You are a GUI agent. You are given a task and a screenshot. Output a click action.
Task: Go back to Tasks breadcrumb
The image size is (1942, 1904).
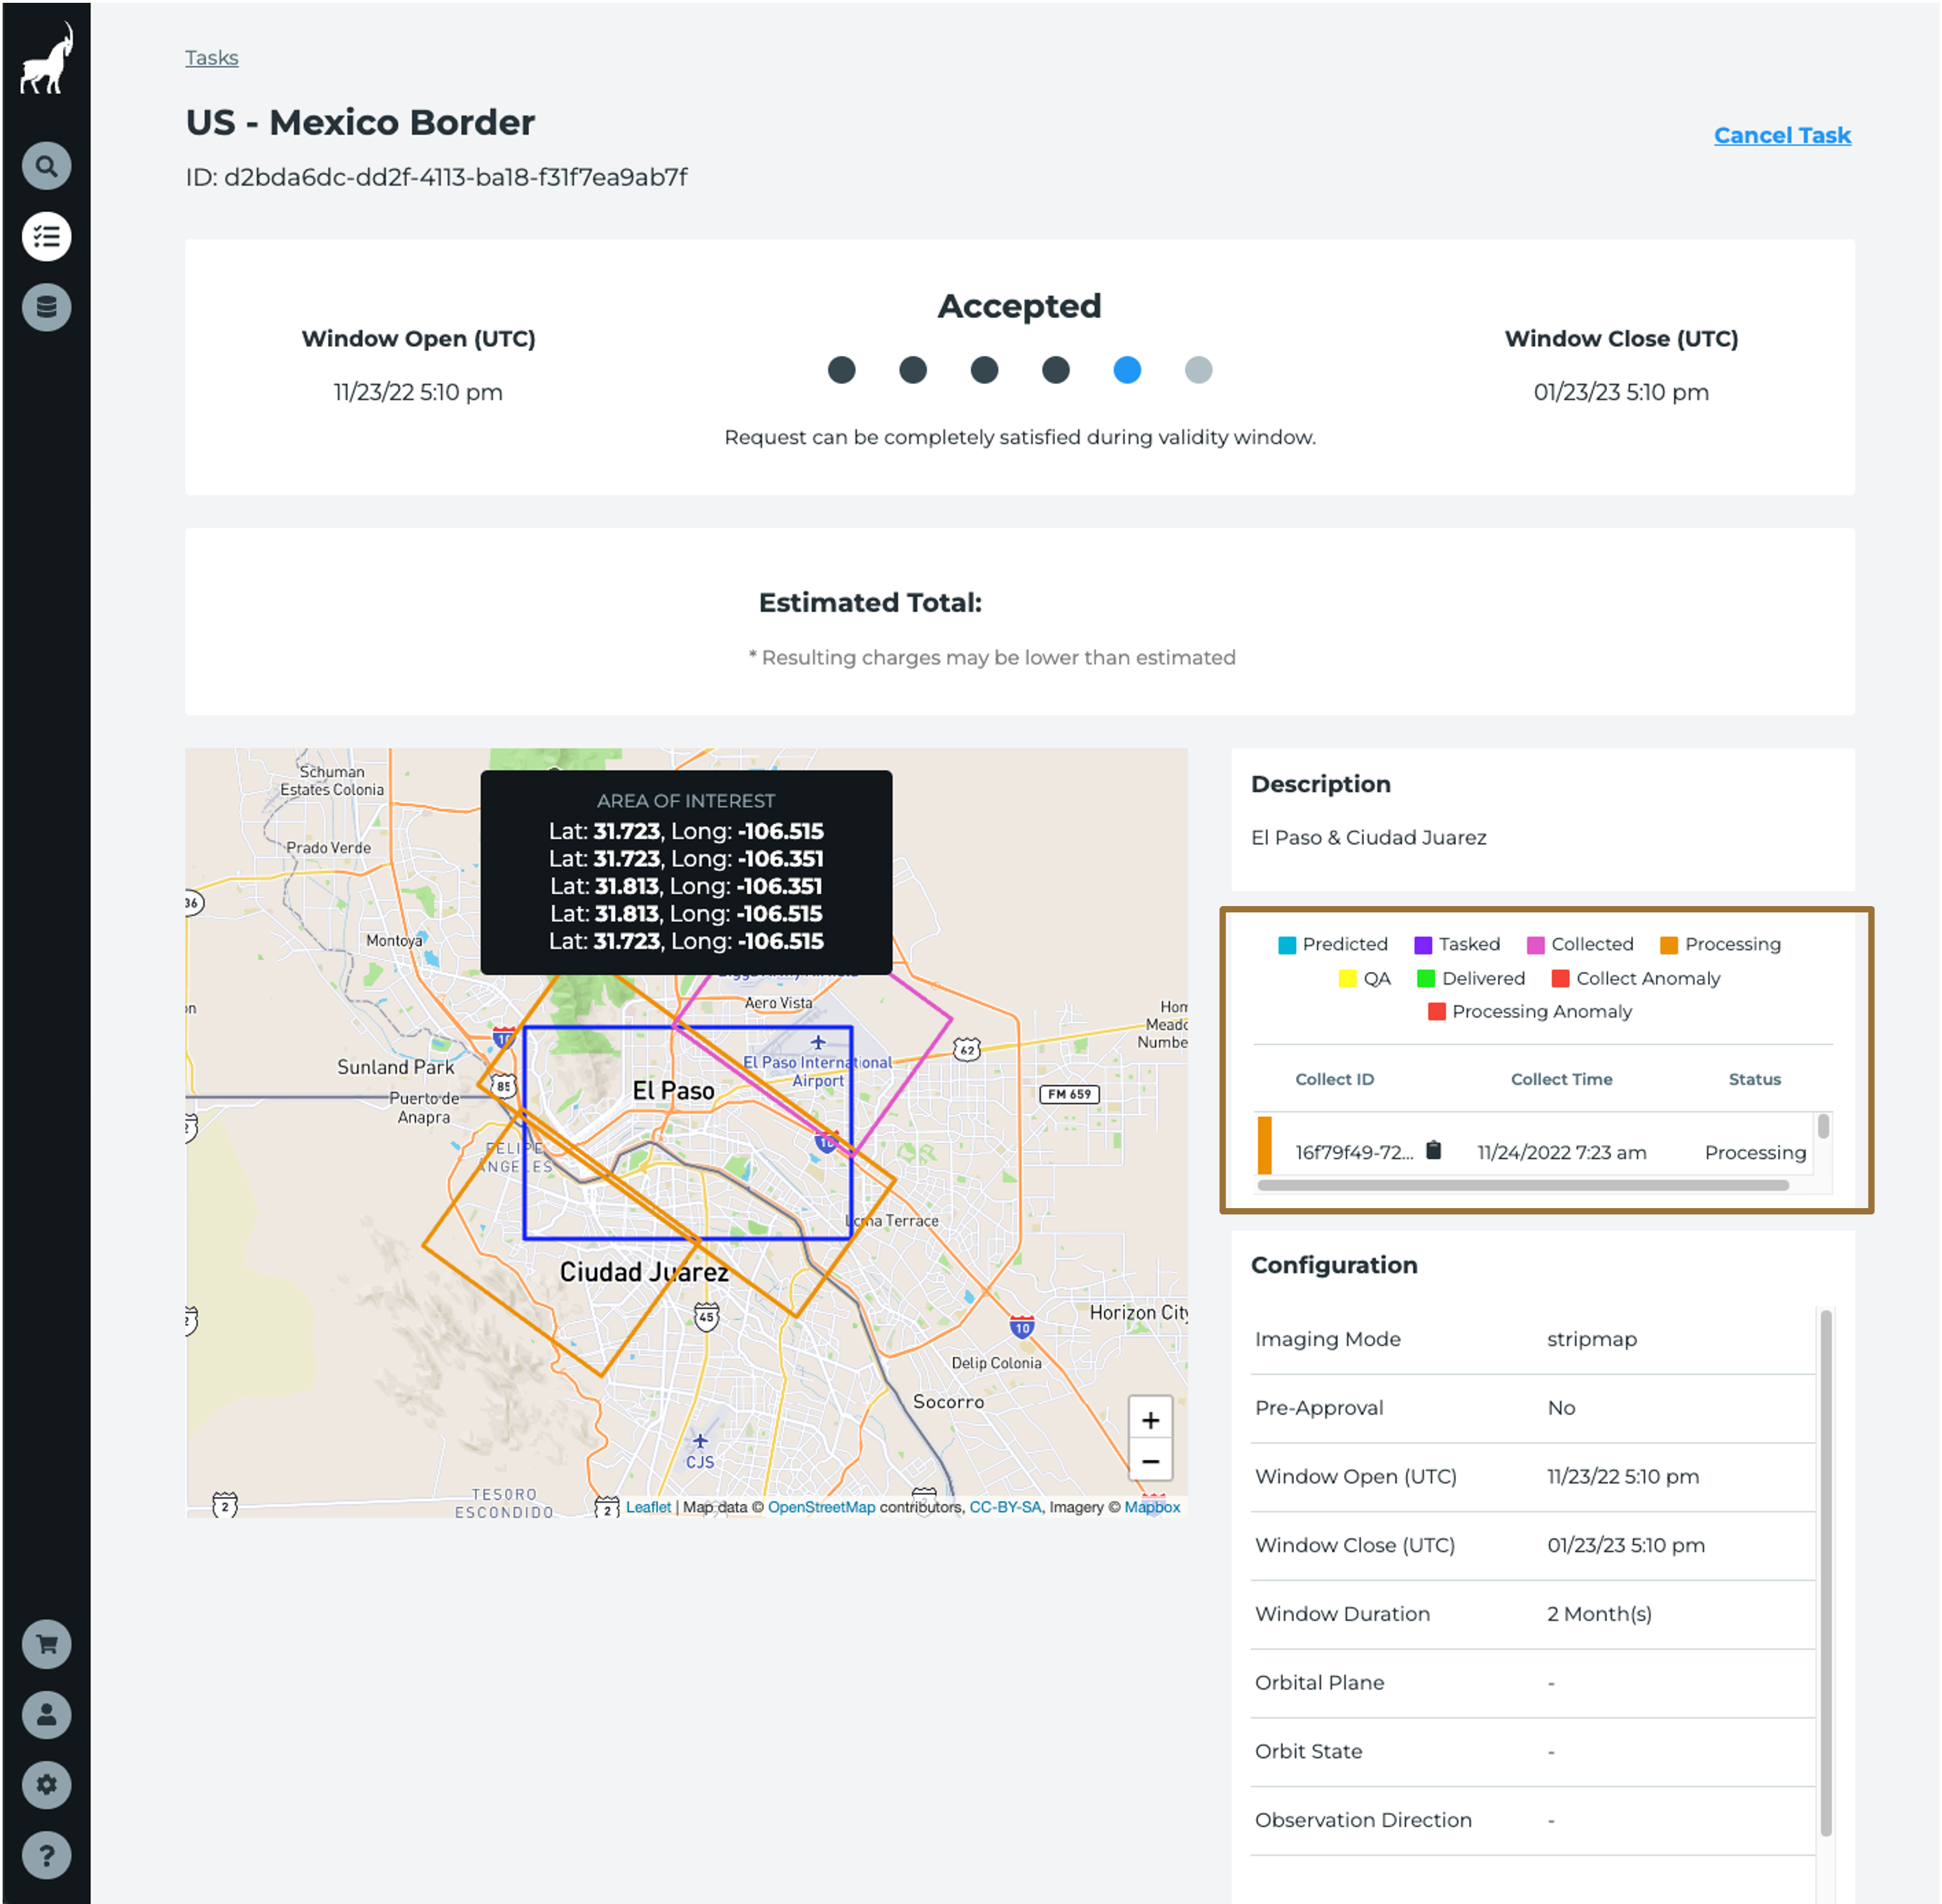tap(212, 58)
